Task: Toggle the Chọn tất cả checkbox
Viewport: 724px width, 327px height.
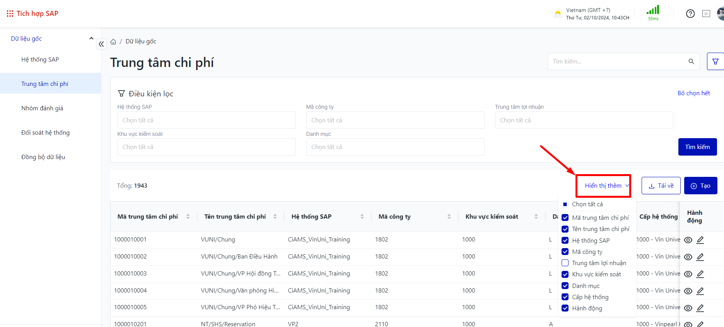Action: 565,204
